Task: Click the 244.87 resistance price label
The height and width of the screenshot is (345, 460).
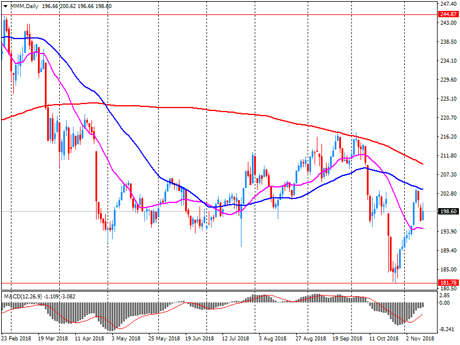Action: pos(448,14)
